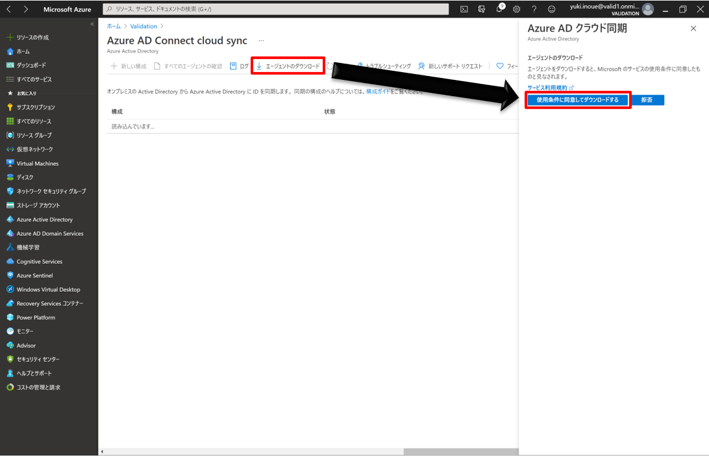The width and height of the screenshot is (709, 456).
Task: Click the 機械学習 icon
Action: (10, 247)
